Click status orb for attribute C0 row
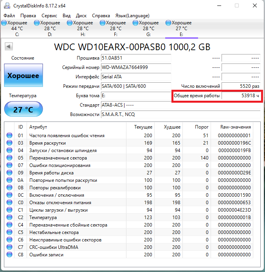This screenshot has width=265, height=272. [x=9, y=203]
